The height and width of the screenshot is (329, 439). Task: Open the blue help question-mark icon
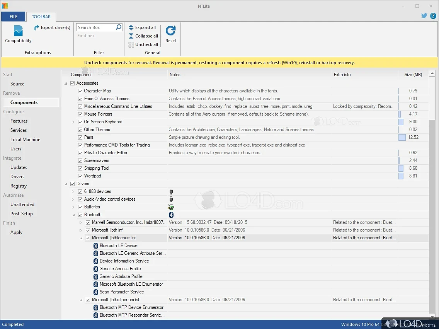tap(433, 16)
